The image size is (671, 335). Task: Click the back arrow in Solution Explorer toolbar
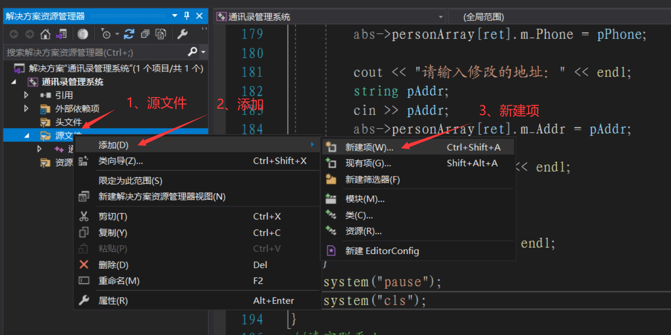pyautogui.click(x=14, y=34)
